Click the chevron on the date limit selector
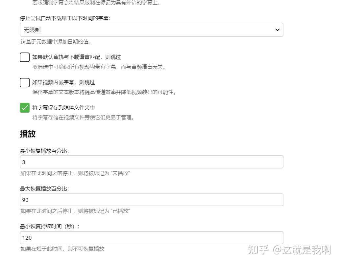 click(x=277, y=30)
